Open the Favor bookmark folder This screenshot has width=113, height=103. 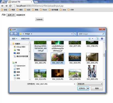click(44, 10)
